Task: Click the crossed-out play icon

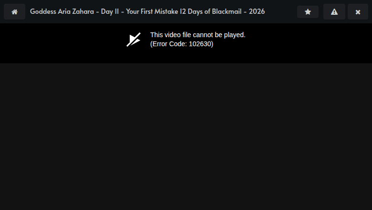Action: point(134,40)
